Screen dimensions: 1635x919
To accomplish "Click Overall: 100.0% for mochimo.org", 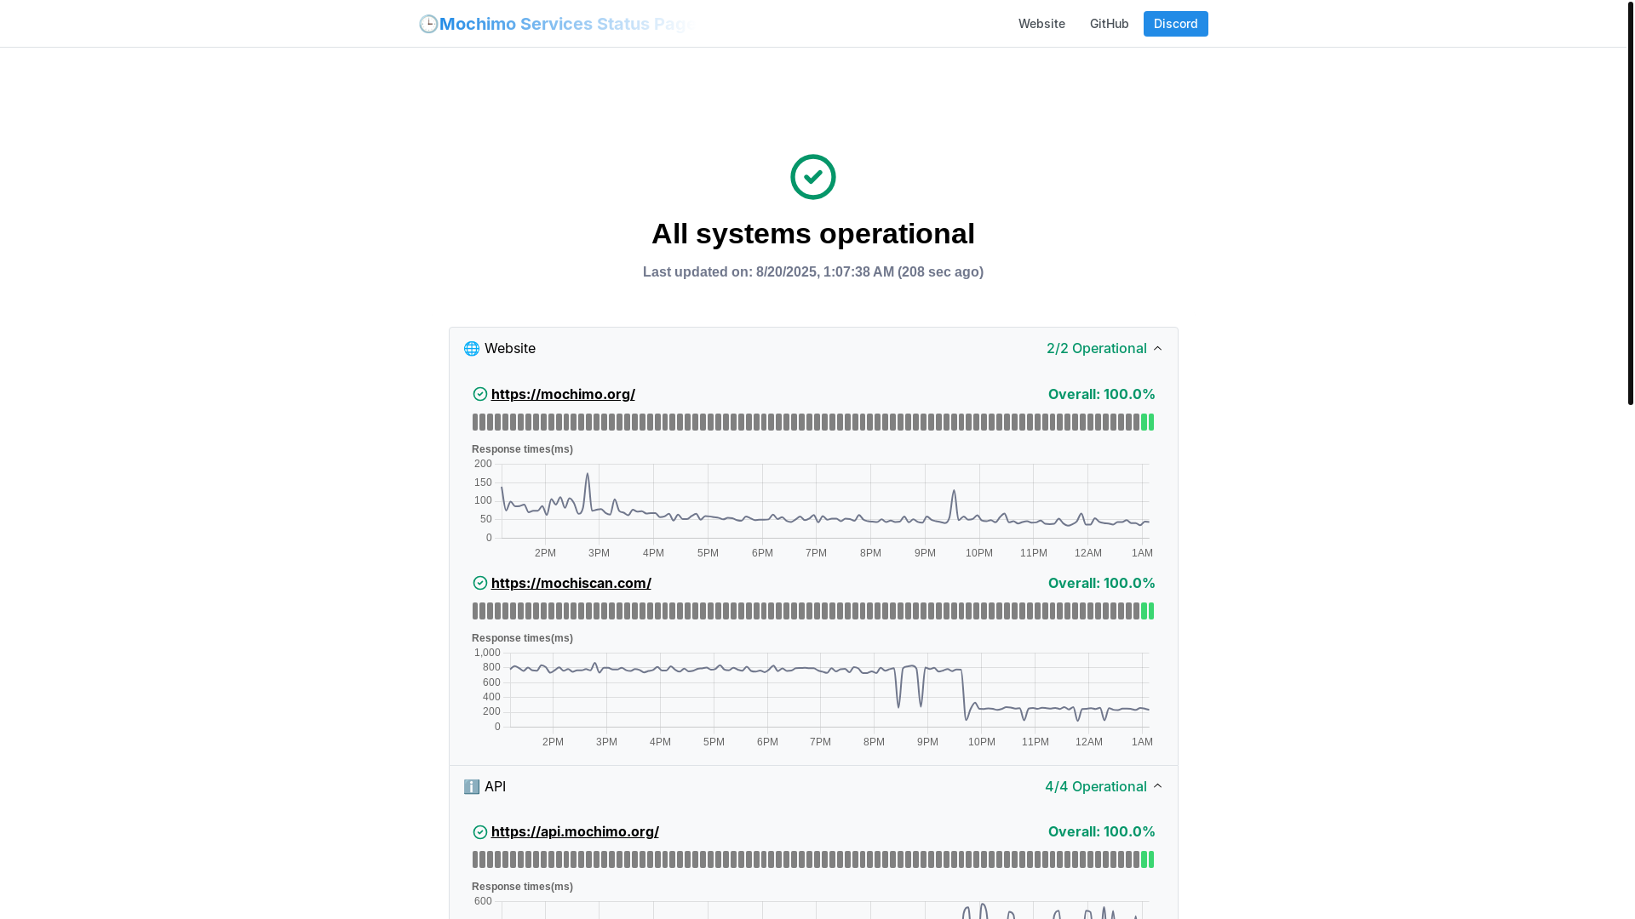I will [1101, 394].
